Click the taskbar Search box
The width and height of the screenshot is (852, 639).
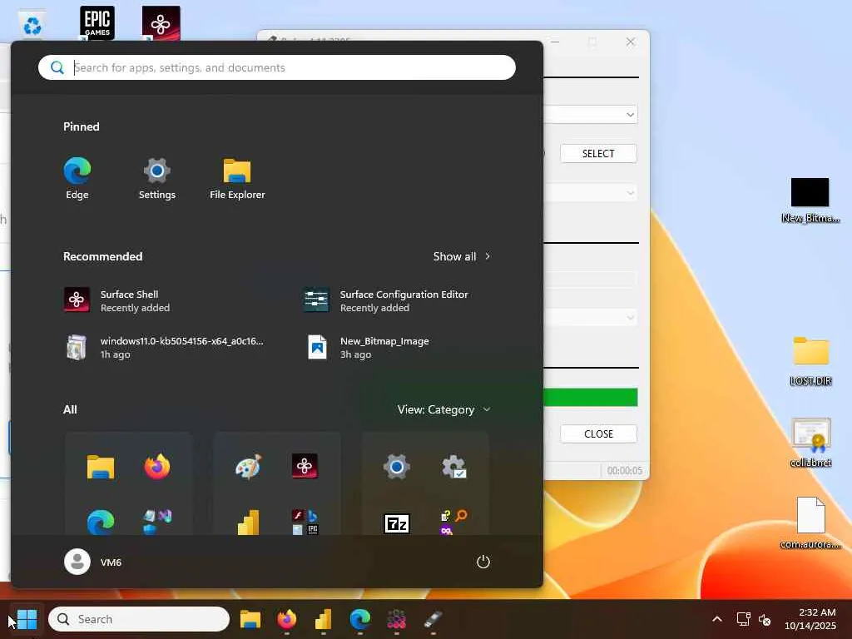point(139,619)
